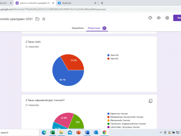This screenshot has width=181, height=136.
Task: Open PowerPoint from the taskbar
Action: 78,132
